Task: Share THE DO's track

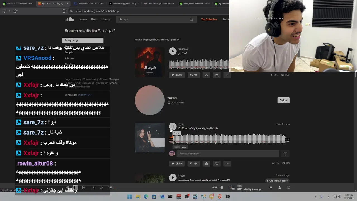Action: 206,75
